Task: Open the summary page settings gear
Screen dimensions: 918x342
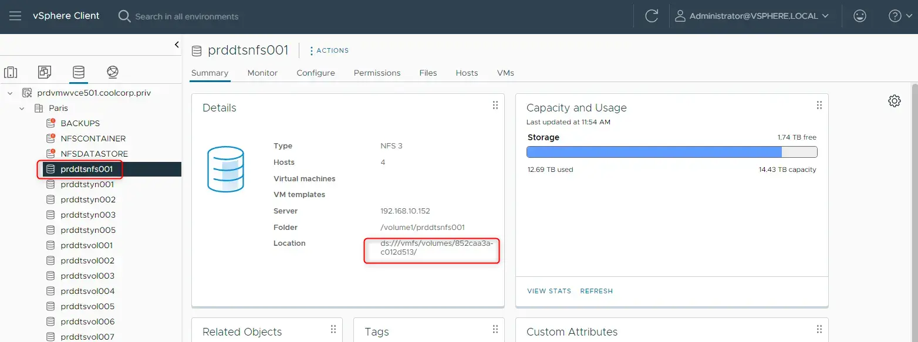Action: (895, 101)
